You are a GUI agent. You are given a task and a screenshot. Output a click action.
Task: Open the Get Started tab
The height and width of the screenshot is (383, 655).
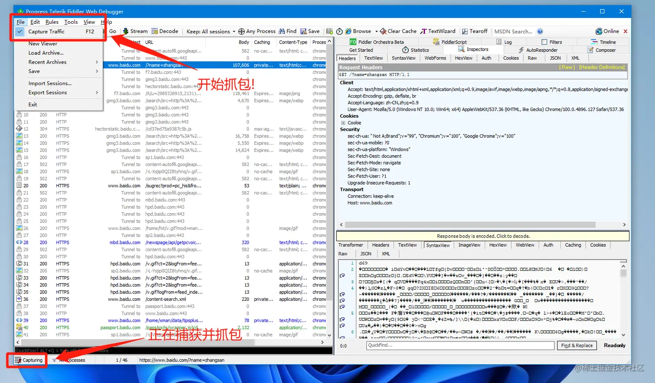pos(361,50)
